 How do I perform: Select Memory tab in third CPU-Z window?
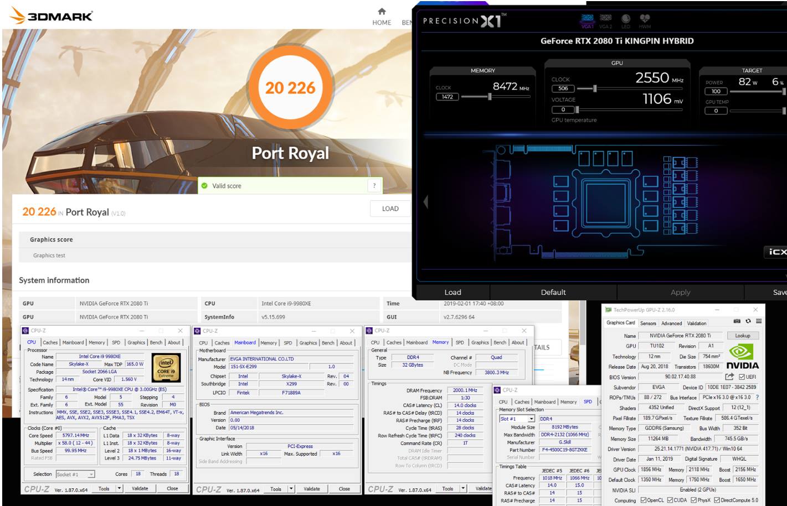coord(440,342)
